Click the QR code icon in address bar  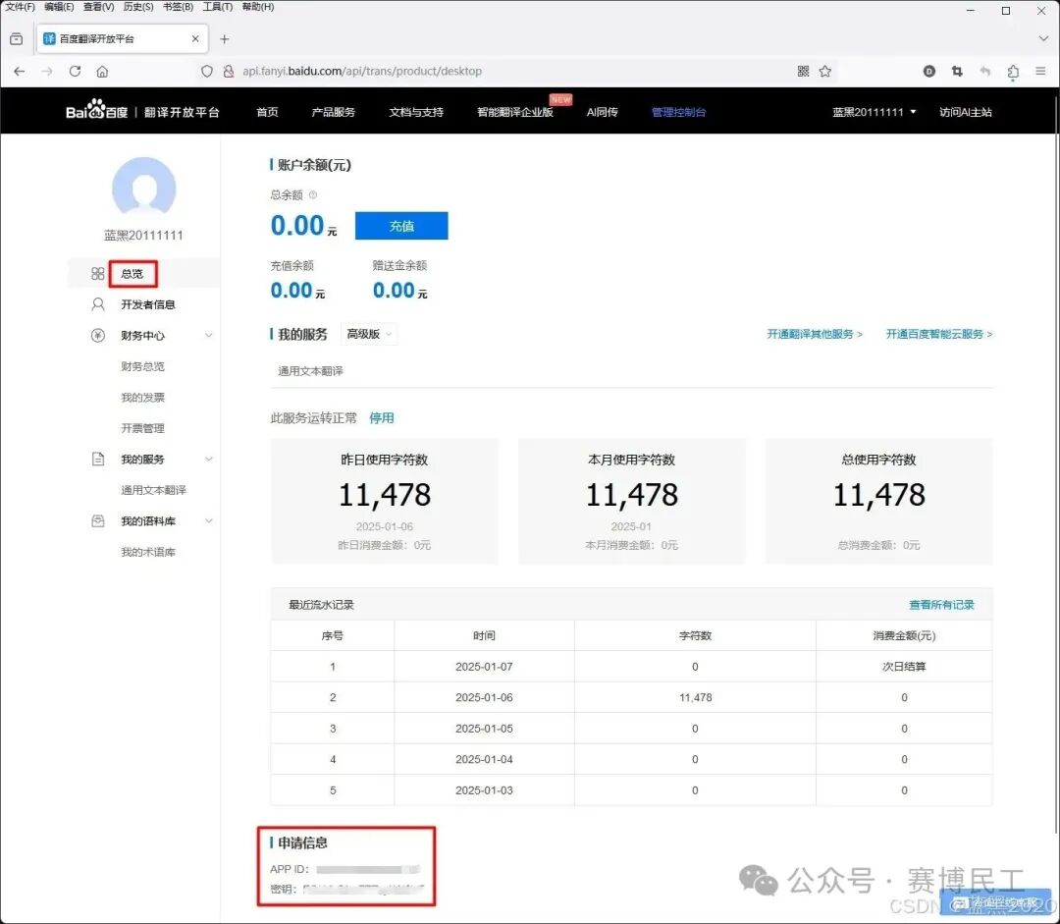pyautogui.click(x=803, y=71)
